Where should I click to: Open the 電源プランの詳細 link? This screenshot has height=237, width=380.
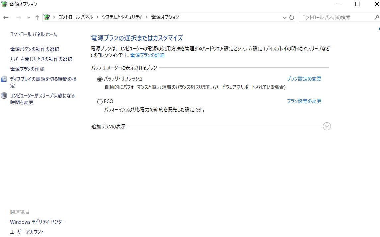[x=147, y=55]
